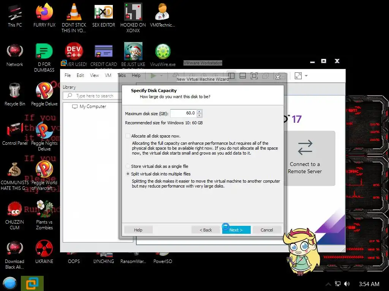Click the library search field

point(92,96)
